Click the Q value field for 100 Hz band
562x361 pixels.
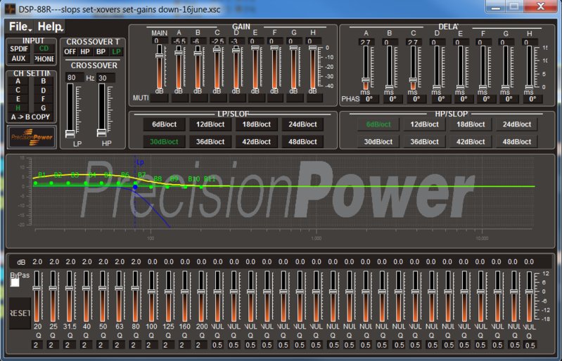(x=152, y=345)
